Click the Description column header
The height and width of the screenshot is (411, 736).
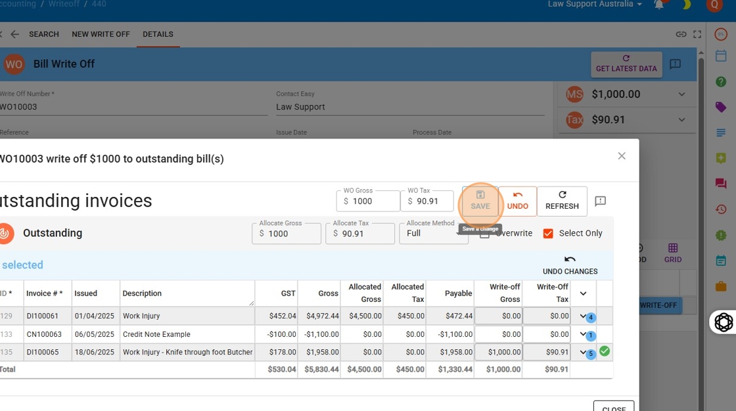187,293
